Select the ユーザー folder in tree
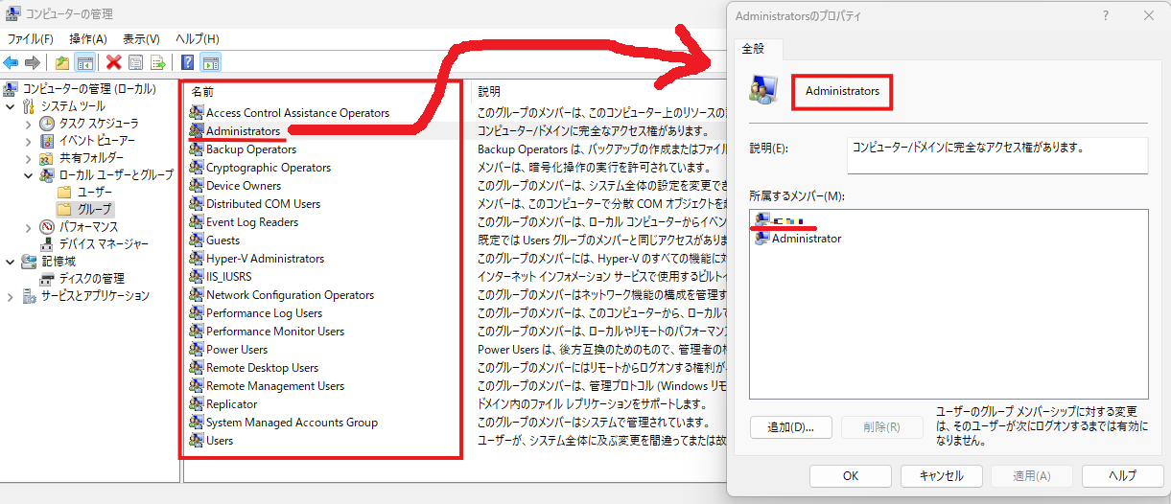The height and width of the screenshot is (504, 1171). coord(94,192)
